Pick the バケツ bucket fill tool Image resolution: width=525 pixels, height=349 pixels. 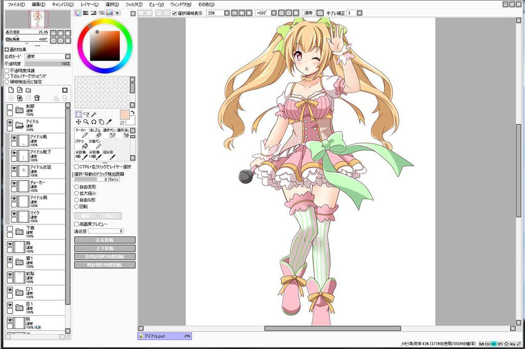pos(81,145)
